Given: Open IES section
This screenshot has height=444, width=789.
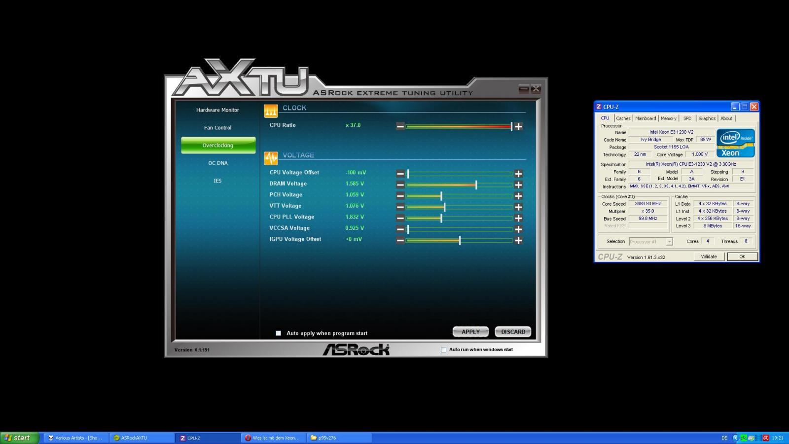Looking at the screenshot, I should (x=217, y=181).
